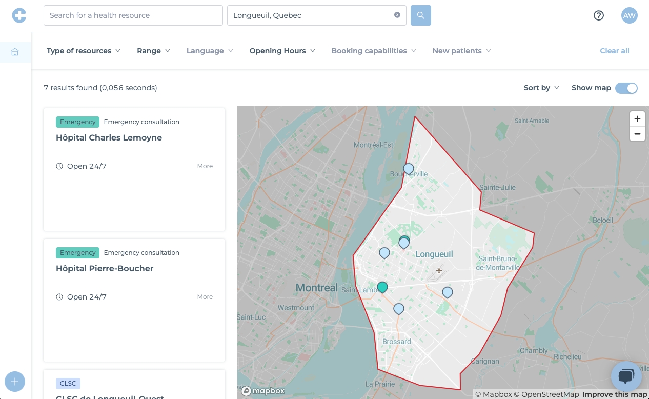Zoom out on the map
This screenshot has width=649, height=399.
637,134
